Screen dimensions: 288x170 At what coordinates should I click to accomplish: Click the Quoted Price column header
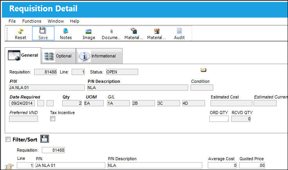(252, 159)
